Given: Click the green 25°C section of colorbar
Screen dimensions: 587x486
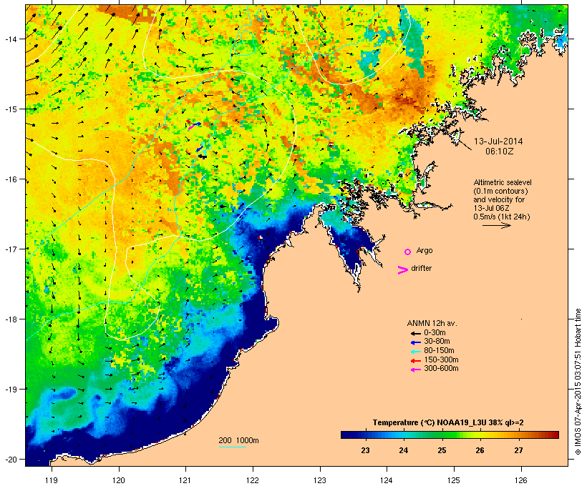Looking at the screenshot, I should (x=442, y=435).
